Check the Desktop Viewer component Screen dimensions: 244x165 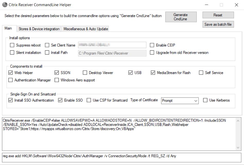pos(85,73)
